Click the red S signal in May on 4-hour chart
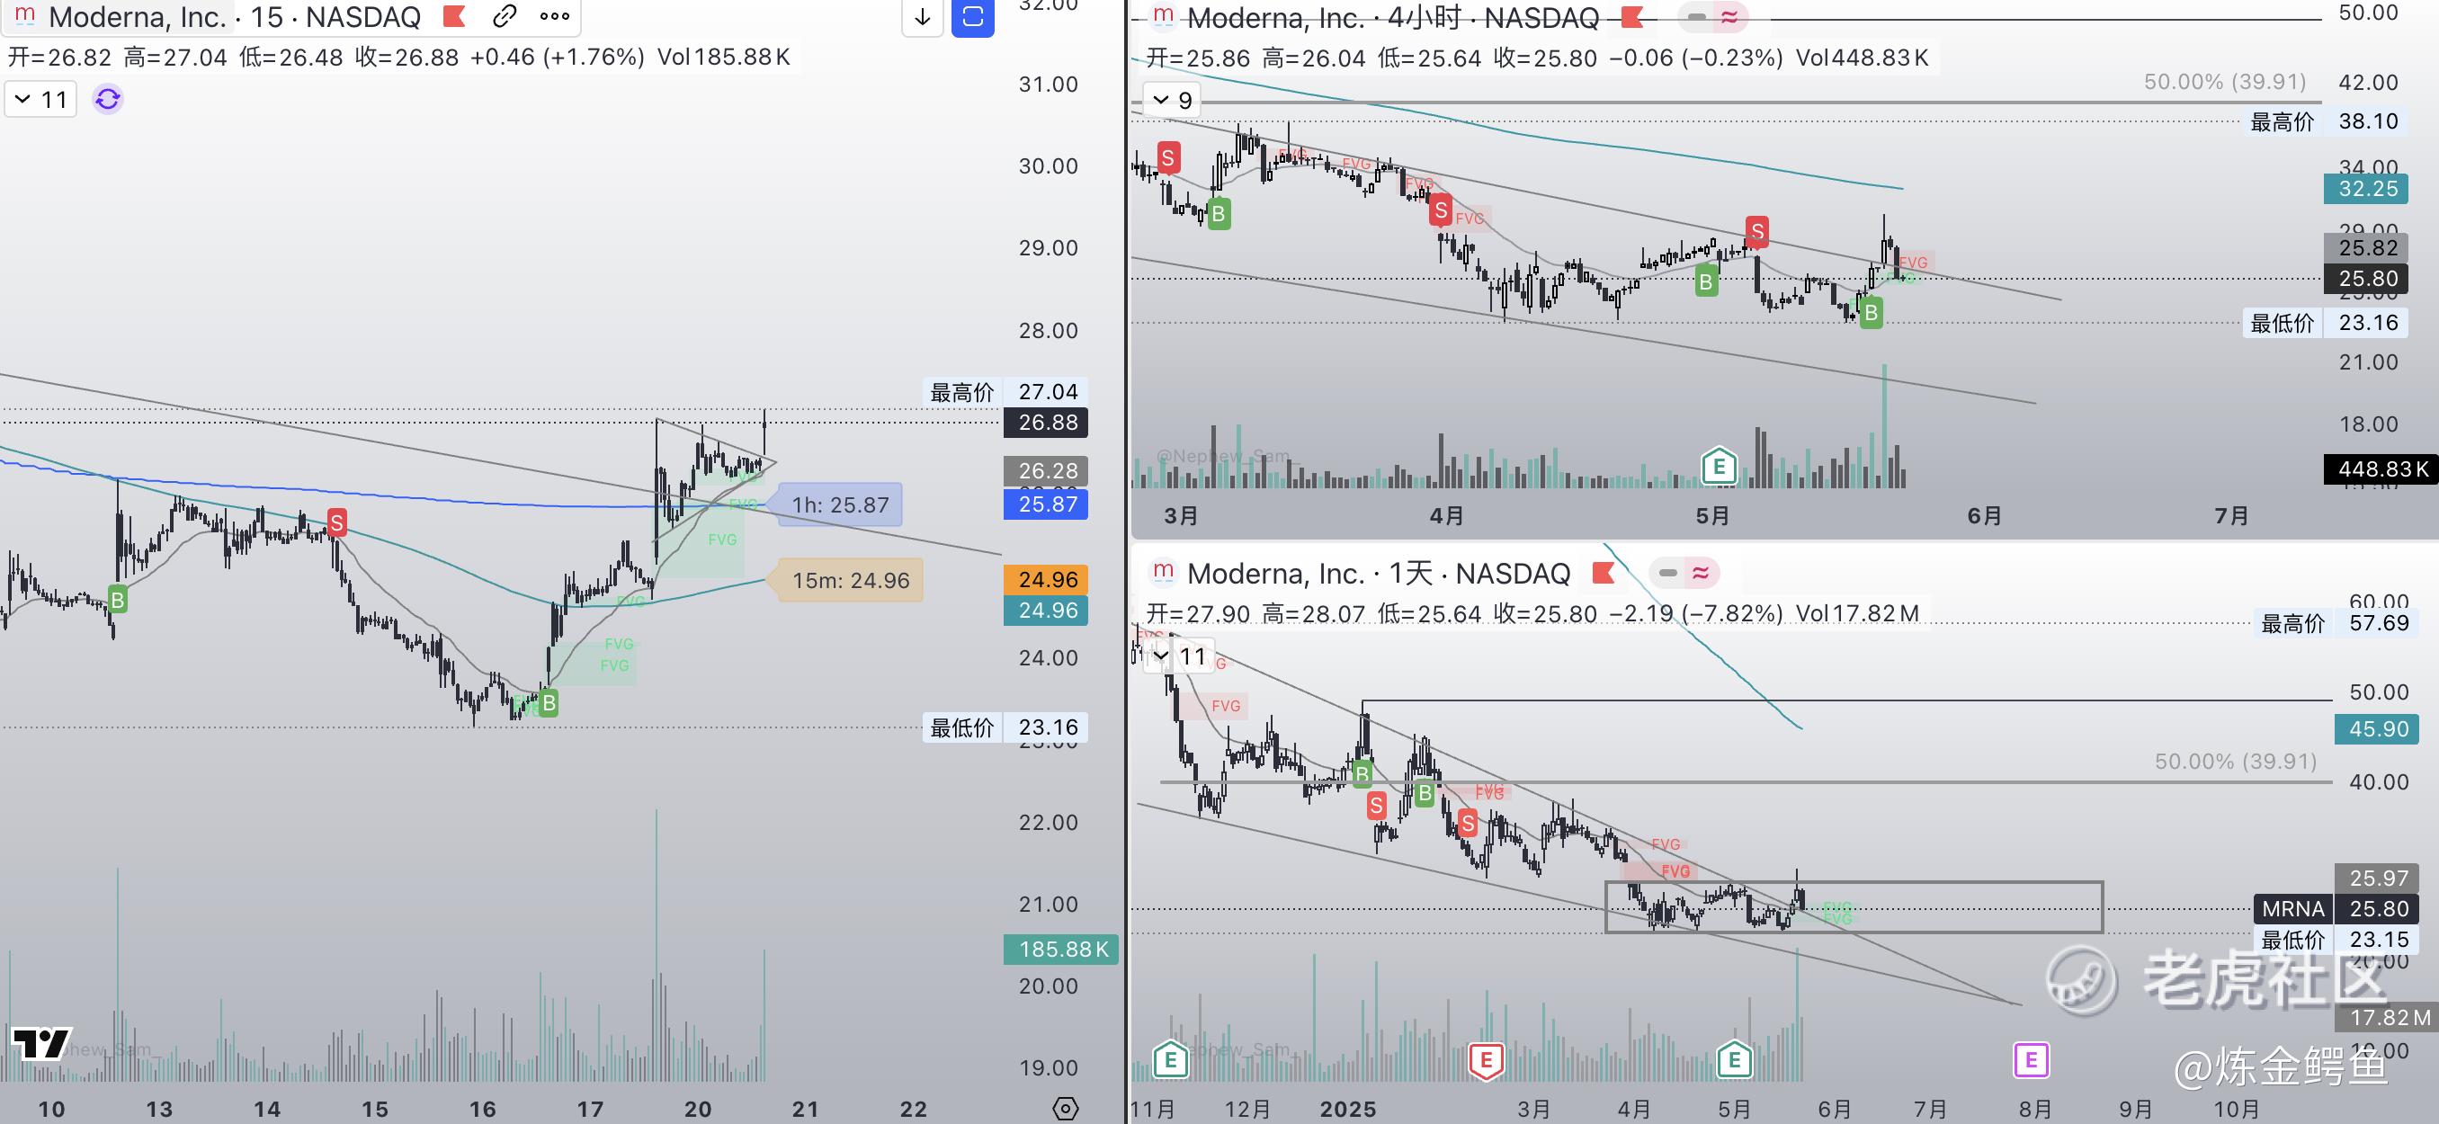 (1757, 231)
